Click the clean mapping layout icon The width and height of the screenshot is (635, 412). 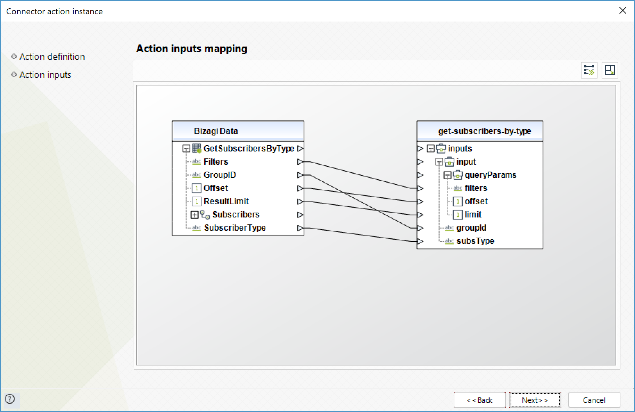(x=610, y=70)
